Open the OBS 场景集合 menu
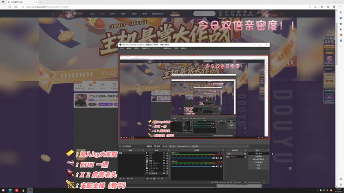 tap(167, 48)
